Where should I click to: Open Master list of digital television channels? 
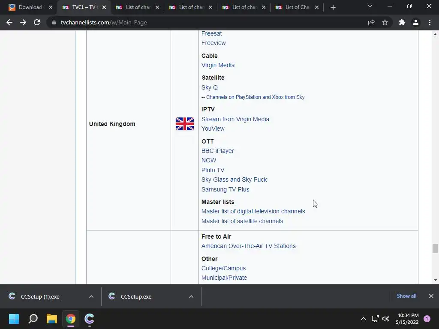(x=253, y=211)
